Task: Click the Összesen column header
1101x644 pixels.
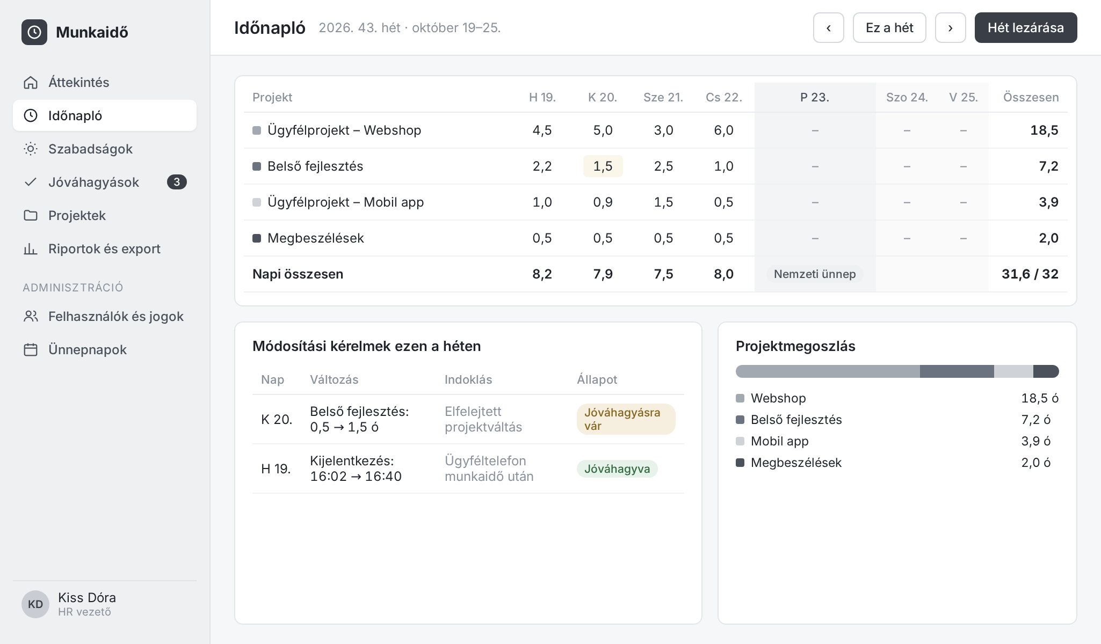Action: click(1031, 97)
